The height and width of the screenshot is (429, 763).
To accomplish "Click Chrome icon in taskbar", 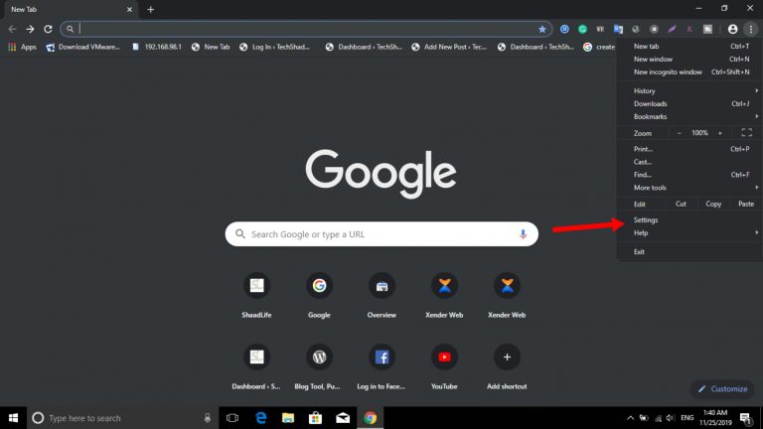I will point(370,418).
